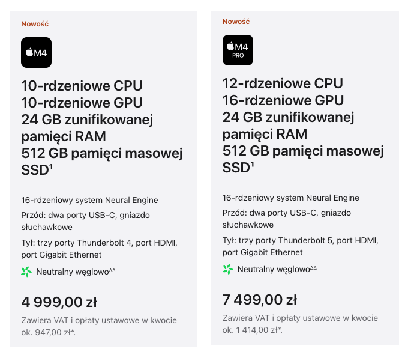The image size is (408, 358).
Task: Select the 12-rdzeniowe CPU configuration heading
Action: [283, 83]
